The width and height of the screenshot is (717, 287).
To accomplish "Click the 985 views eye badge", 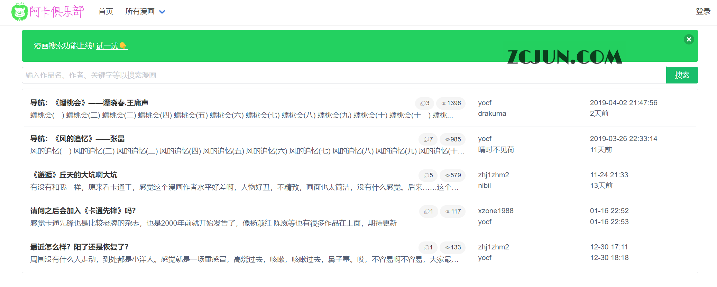I will (x=453, y=139).
